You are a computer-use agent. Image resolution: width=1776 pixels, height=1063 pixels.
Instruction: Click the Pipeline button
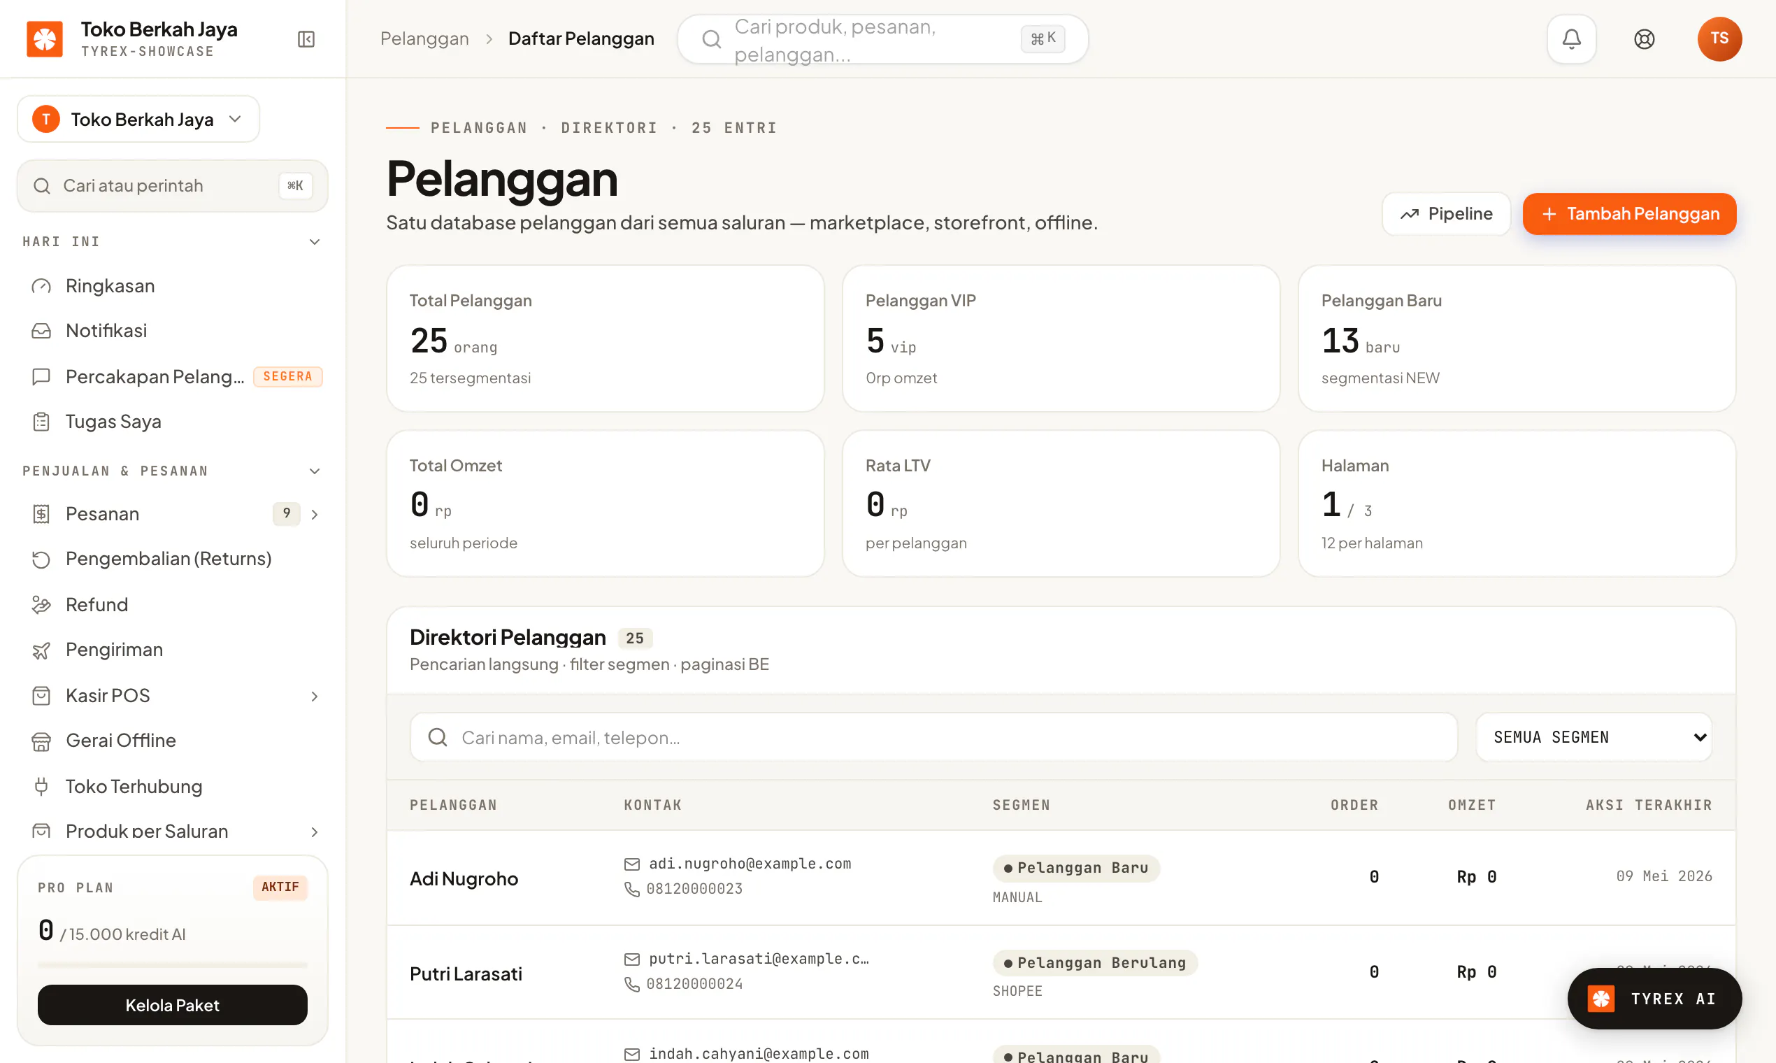pyautogui.click(x=1446, y=213)
